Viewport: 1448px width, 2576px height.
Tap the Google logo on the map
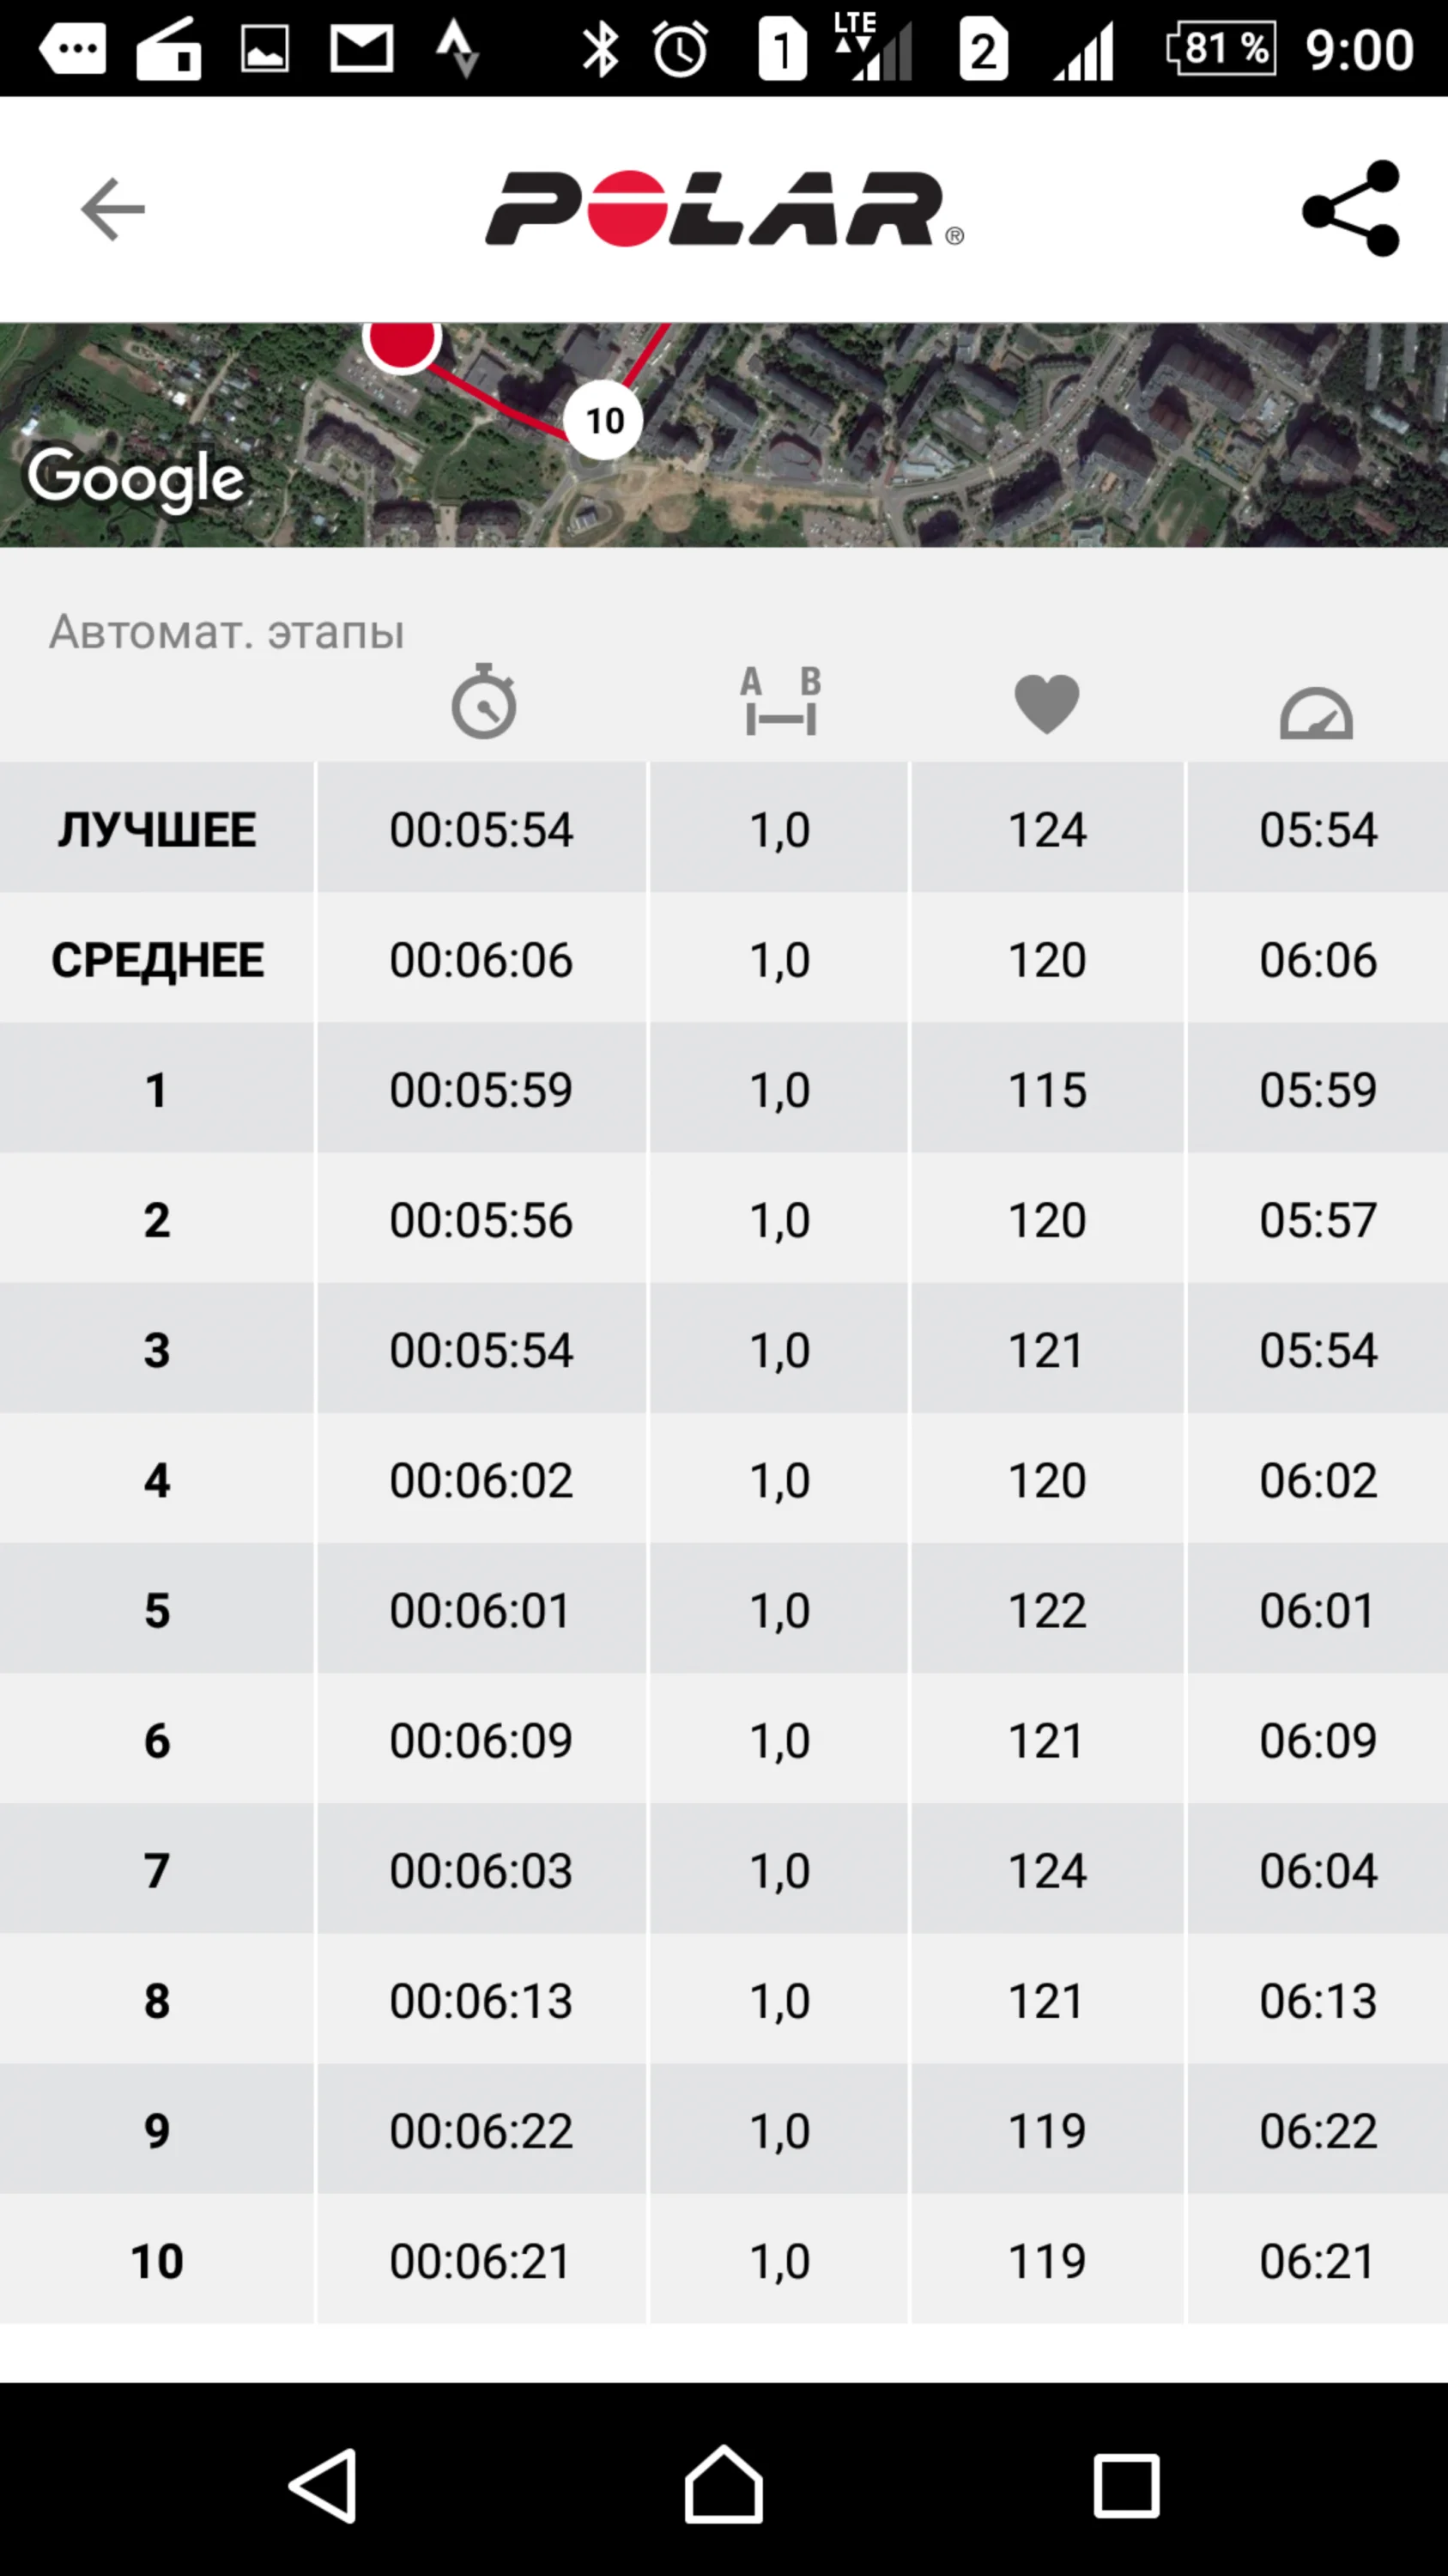click(x=136, y=478)
